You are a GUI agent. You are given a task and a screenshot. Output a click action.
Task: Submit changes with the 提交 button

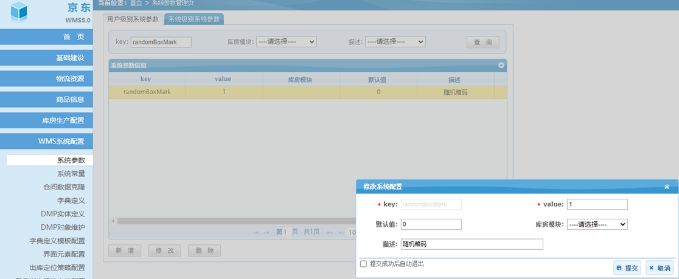point(627,268)
